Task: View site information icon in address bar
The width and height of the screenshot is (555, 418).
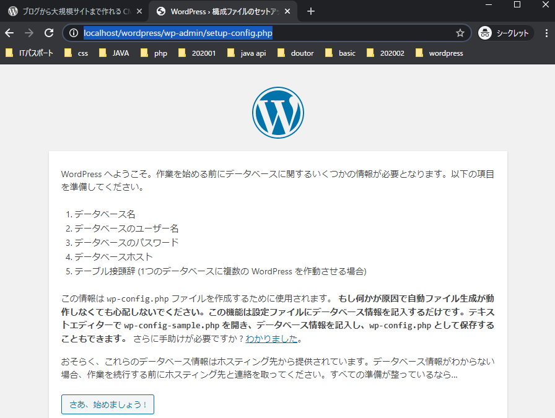Action: point(74,33)
